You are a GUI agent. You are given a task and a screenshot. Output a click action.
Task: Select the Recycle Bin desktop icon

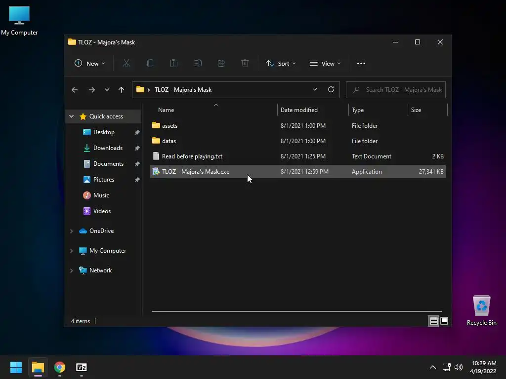click(481, 310)
